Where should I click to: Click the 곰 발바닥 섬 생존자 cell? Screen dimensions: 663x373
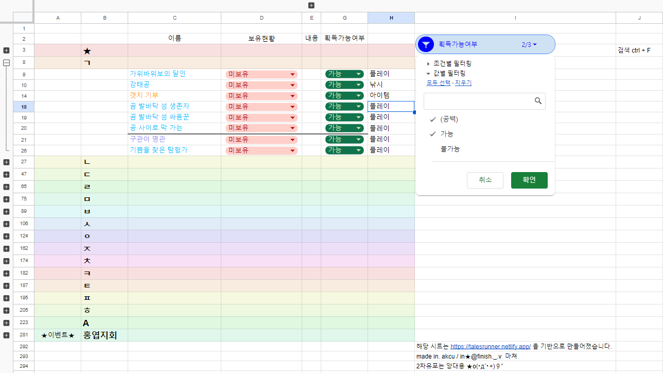coord(175,107)
